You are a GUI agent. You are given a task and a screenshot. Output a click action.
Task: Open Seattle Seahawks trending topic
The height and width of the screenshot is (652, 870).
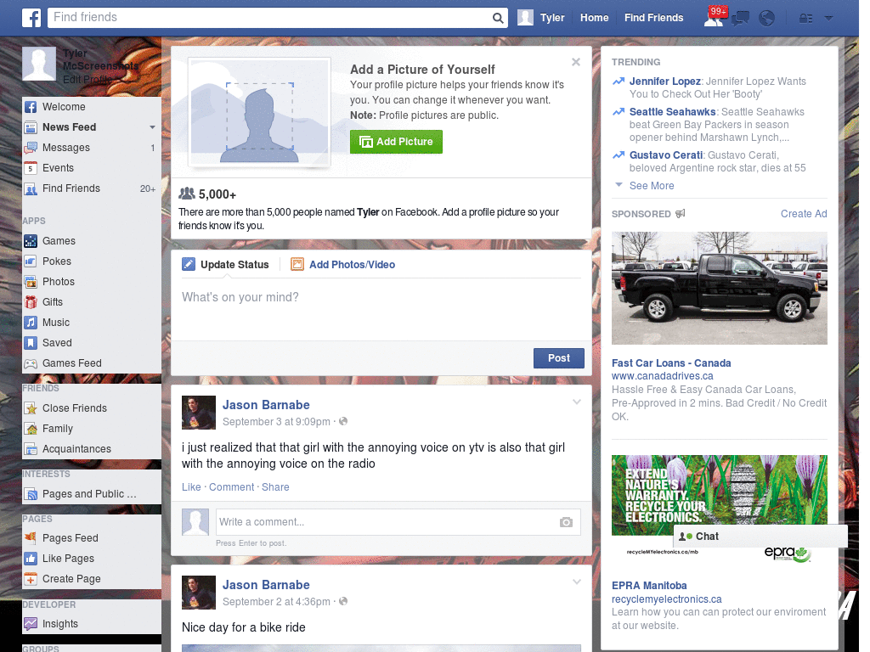(673, 112)
